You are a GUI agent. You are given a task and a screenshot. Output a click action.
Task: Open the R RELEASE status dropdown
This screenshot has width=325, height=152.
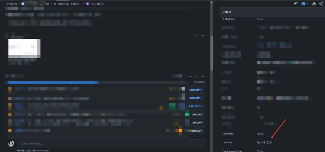tap(195, 106)
